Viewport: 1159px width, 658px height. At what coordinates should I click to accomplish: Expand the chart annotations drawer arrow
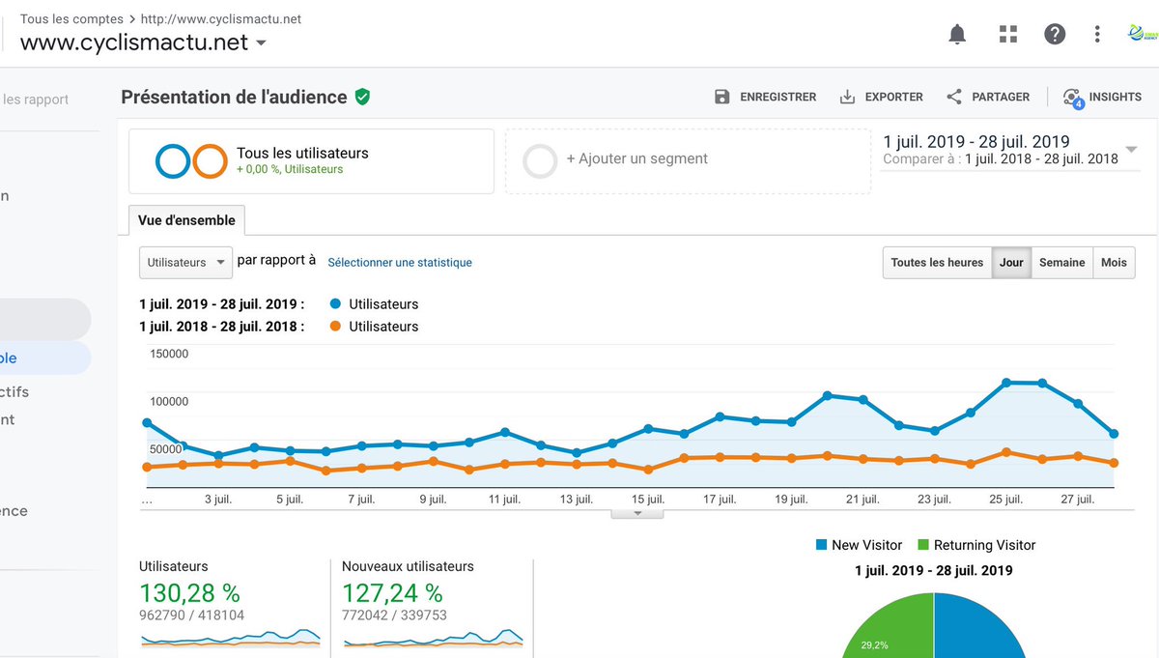(x=636, y=514)
